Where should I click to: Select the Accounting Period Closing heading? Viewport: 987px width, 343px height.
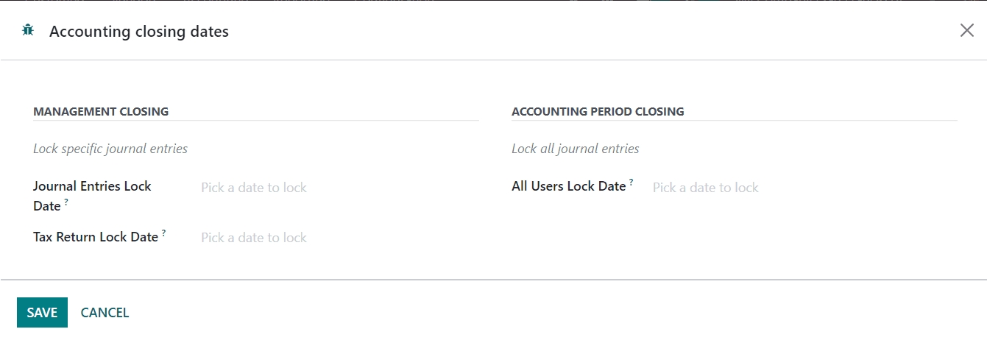click(x=598, y=112)
